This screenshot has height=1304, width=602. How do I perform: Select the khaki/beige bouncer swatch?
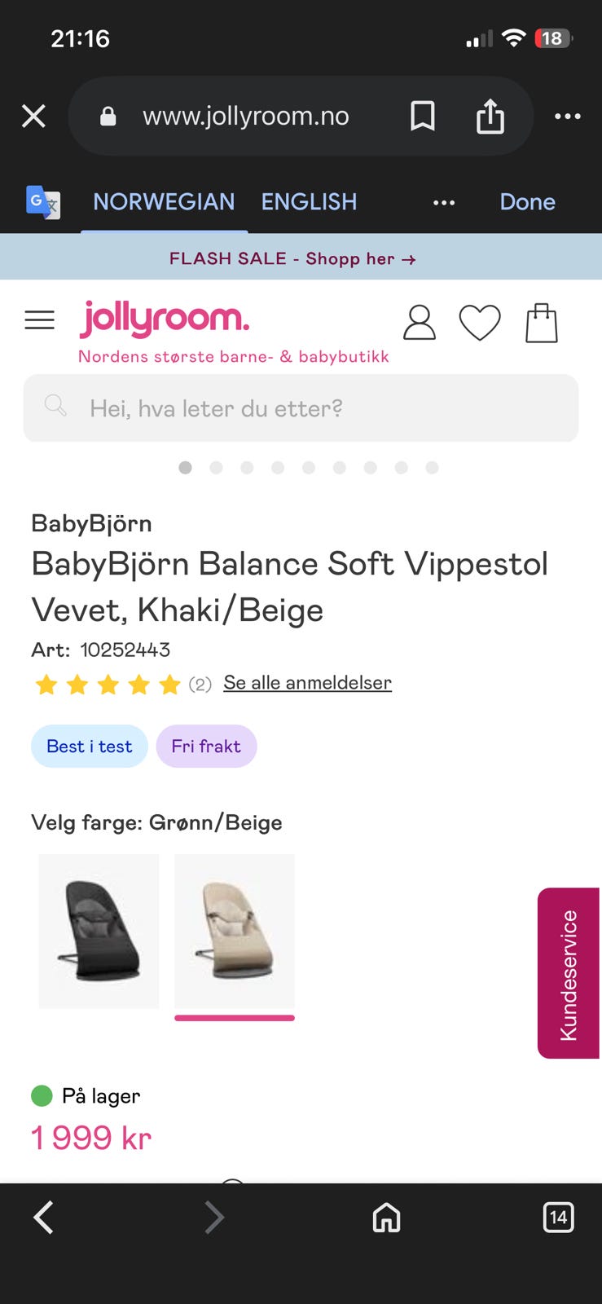235,931
